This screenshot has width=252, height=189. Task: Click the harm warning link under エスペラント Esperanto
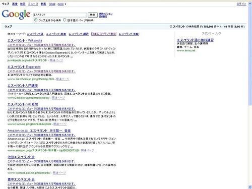41,71
